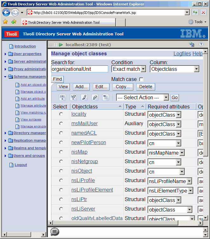The image size is (210, 239).
Task: Enable the Match case checkbox
Action: [141, 79]
